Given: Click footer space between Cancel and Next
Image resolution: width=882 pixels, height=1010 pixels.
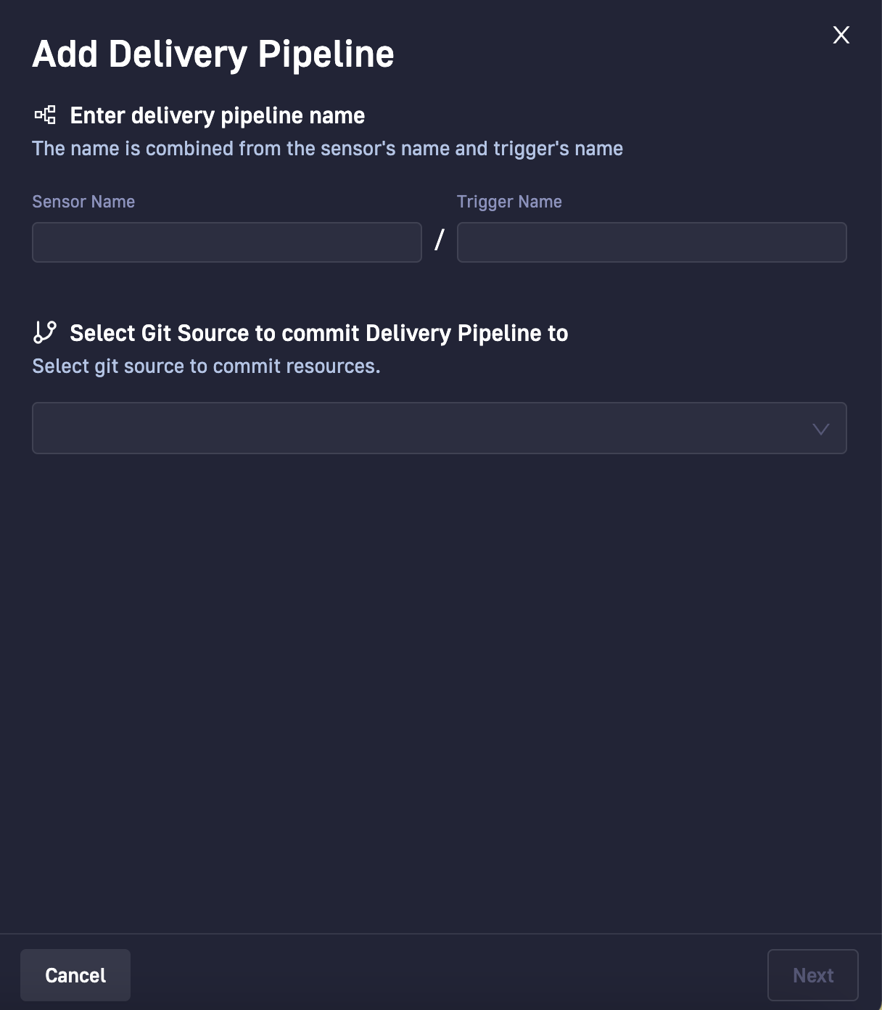Looking at the screenshot, I should pos(450,975).
